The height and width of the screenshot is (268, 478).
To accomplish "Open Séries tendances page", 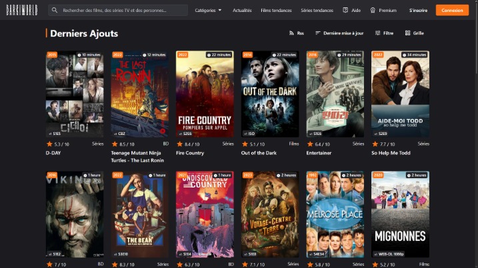I will (317, 11).
